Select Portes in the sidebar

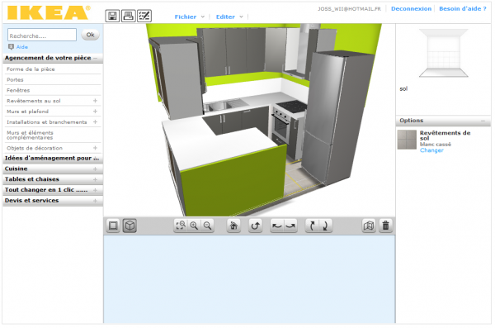pyautogui.click(x=15, y=79)
